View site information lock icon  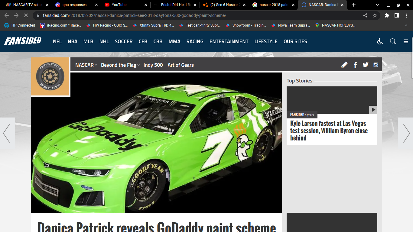pyautogui.click(x=38, y=15)
